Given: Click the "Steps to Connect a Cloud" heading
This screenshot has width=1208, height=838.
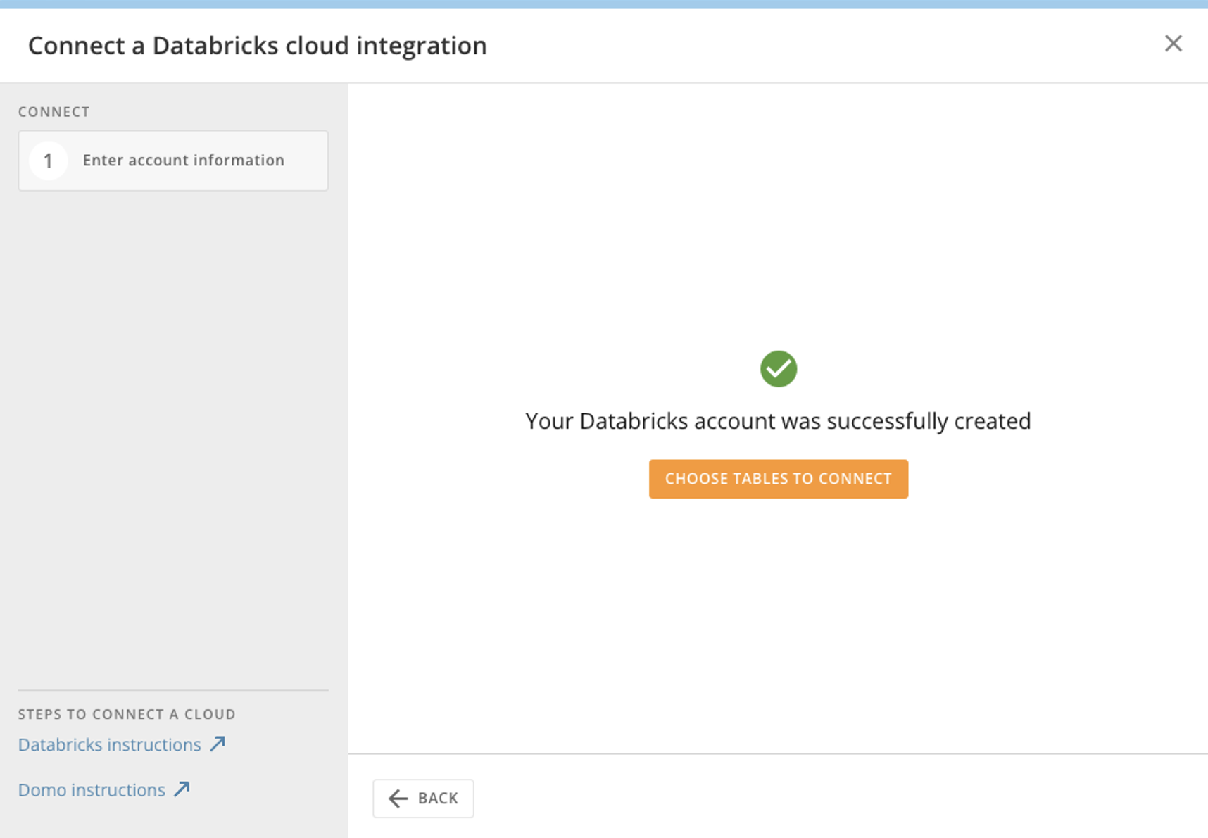Looking at the screenshot, I should coord(127,714).
